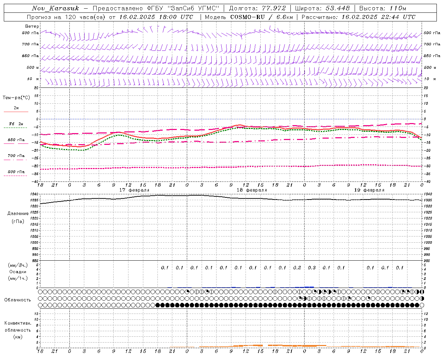442x354 pixels.
Task: Select the Давление pressure panel label
Action: 18,214
